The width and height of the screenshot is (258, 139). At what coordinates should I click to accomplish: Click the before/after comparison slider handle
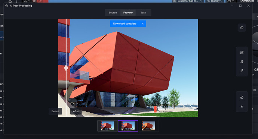[66, 68]
